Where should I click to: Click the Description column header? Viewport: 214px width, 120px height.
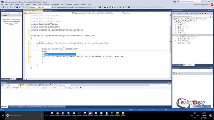click(16, 88)
